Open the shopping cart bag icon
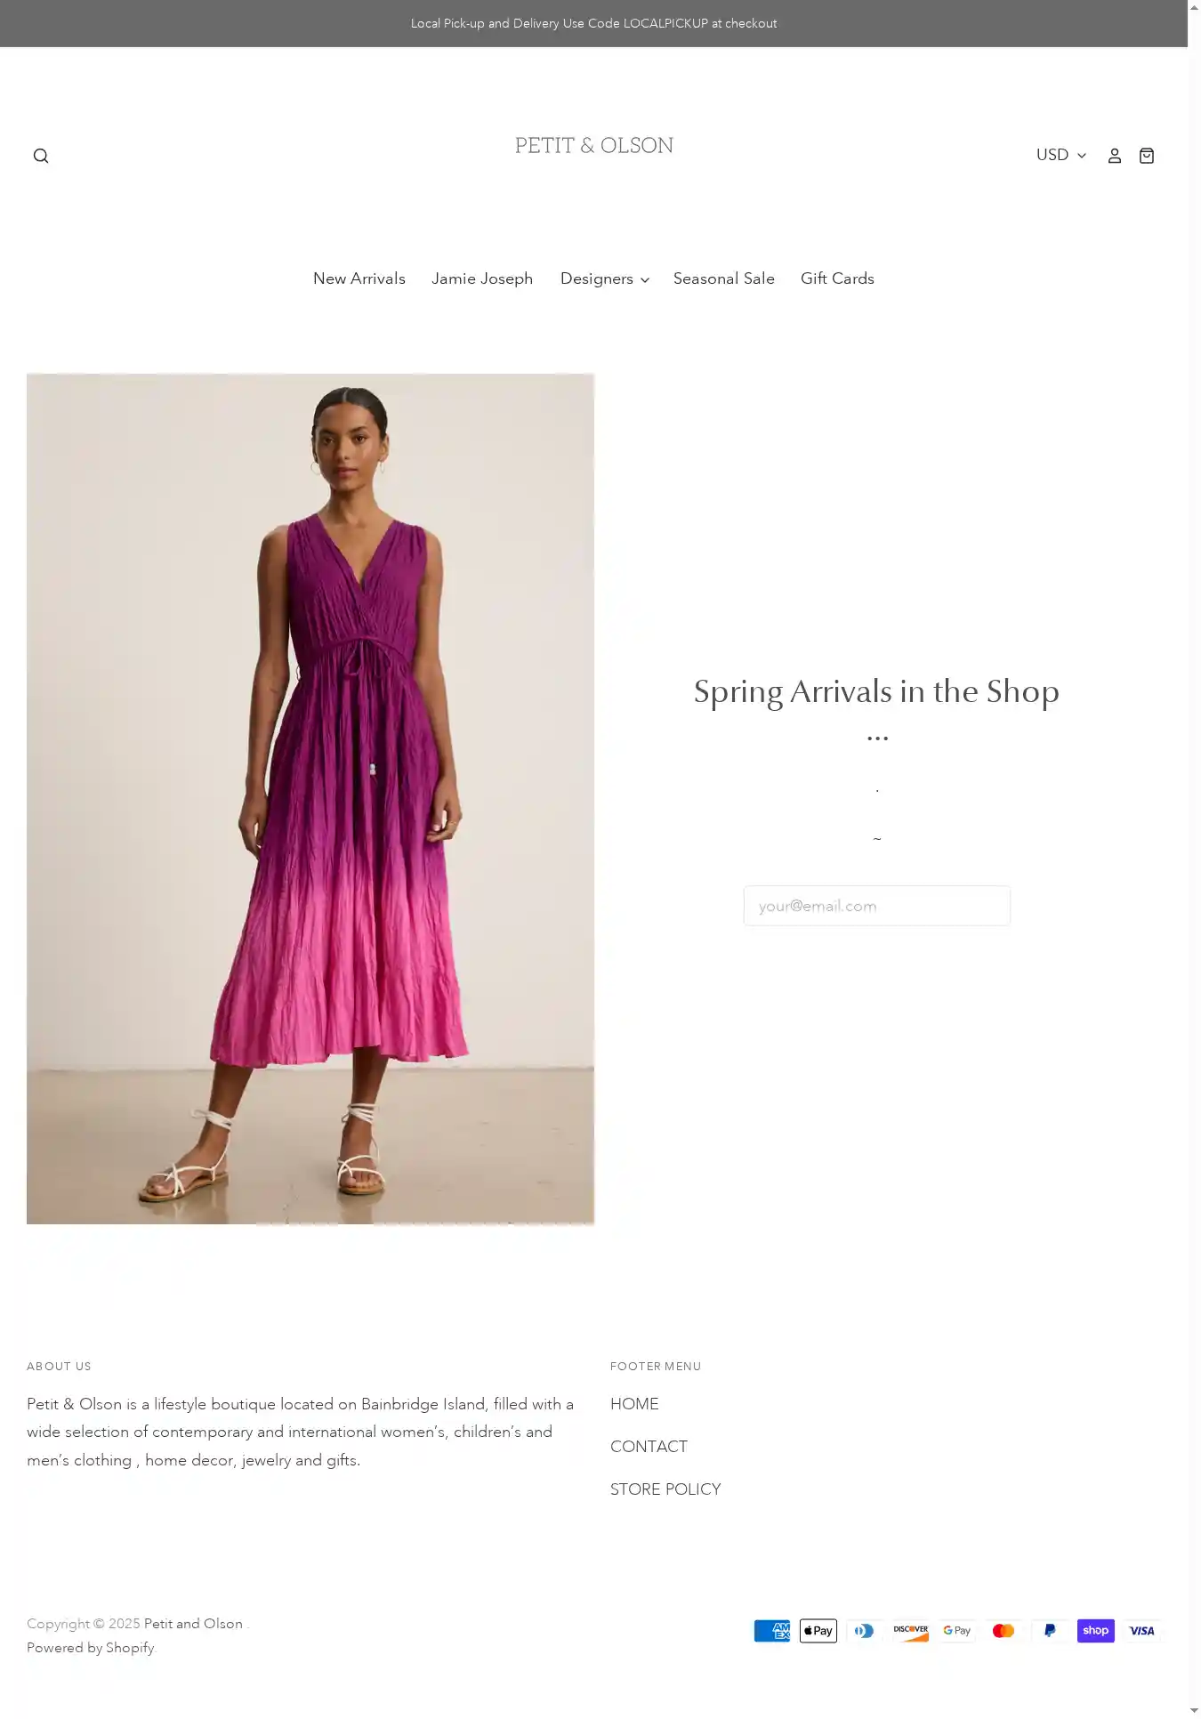Viewport: 1201px width, 1719px height. pos(1147,156)
